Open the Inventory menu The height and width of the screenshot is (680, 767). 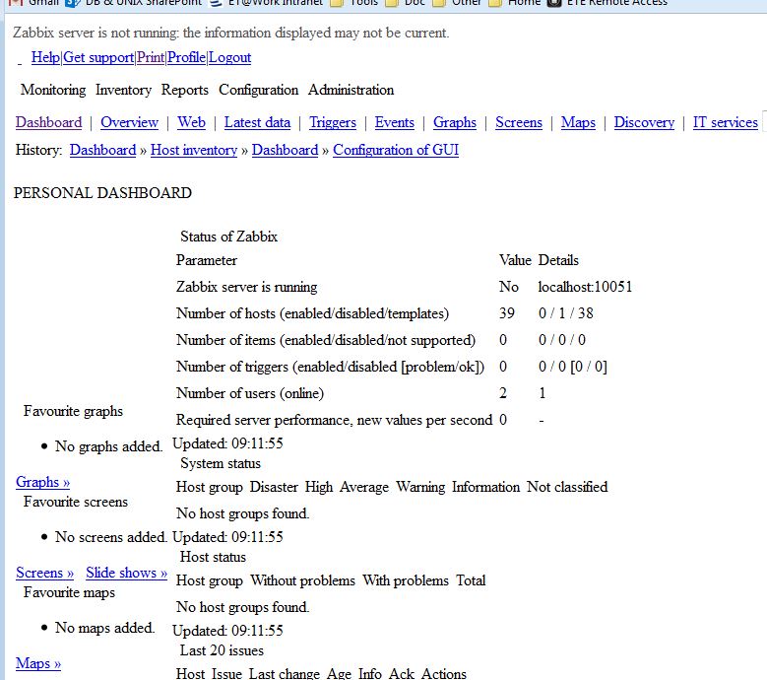123,90
